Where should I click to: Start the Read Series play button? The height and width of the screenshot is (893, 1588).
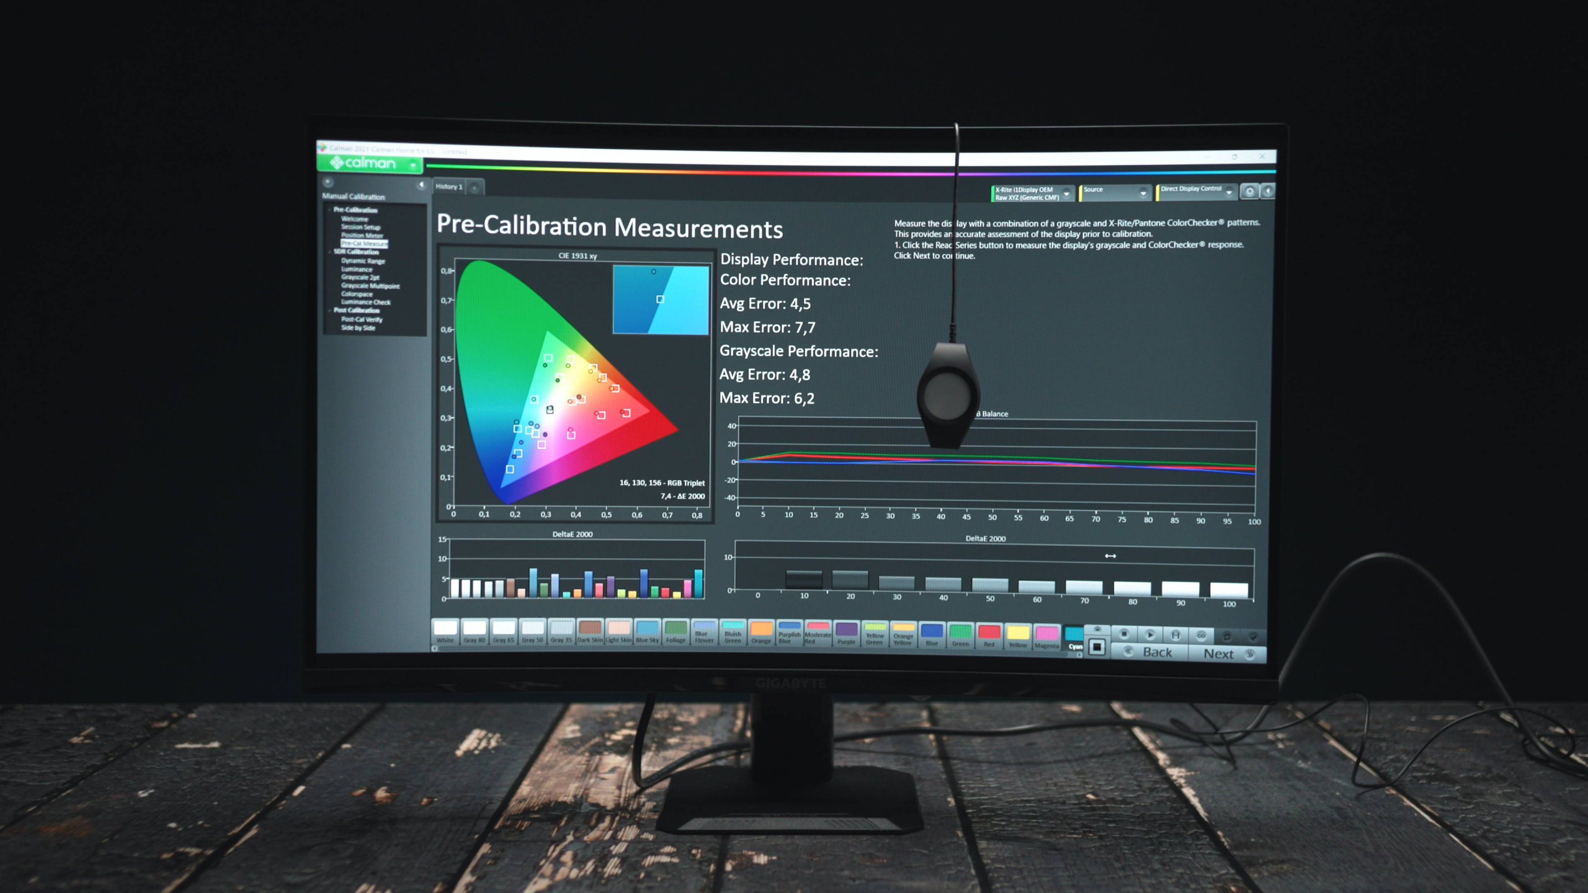(x=1149, y=634)
